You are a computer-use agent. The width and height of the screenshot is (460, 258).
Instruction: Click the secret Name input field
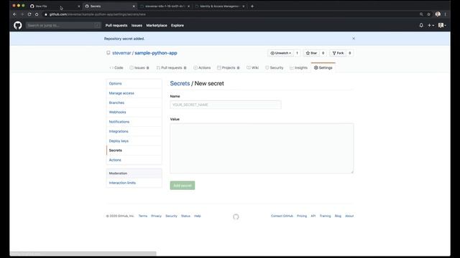(x=226, y=105)
